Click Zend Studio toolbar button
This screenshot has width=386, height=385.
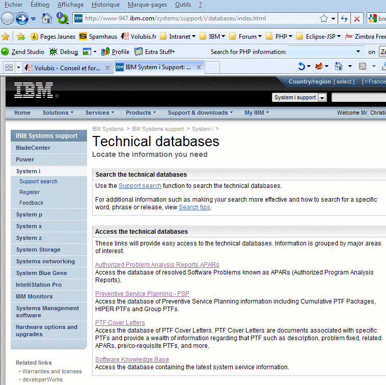(x=22, y=52)
